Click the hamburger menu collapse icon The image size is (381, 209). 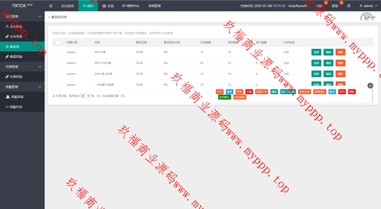click(51, 6)
